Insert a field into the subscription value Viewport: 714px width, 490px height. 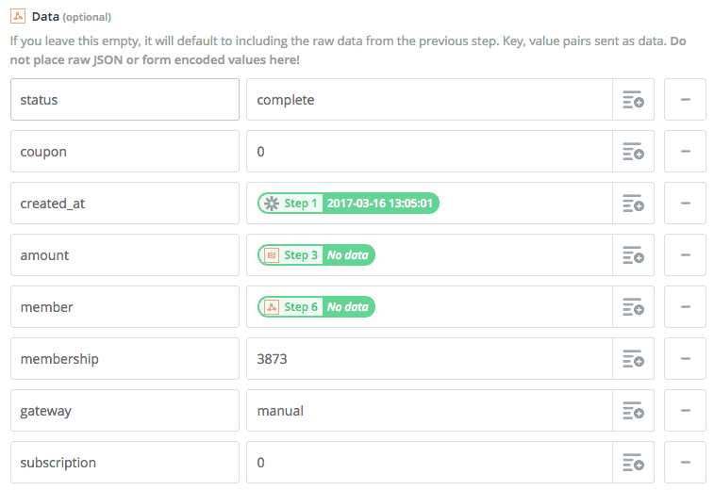point(633,463)
